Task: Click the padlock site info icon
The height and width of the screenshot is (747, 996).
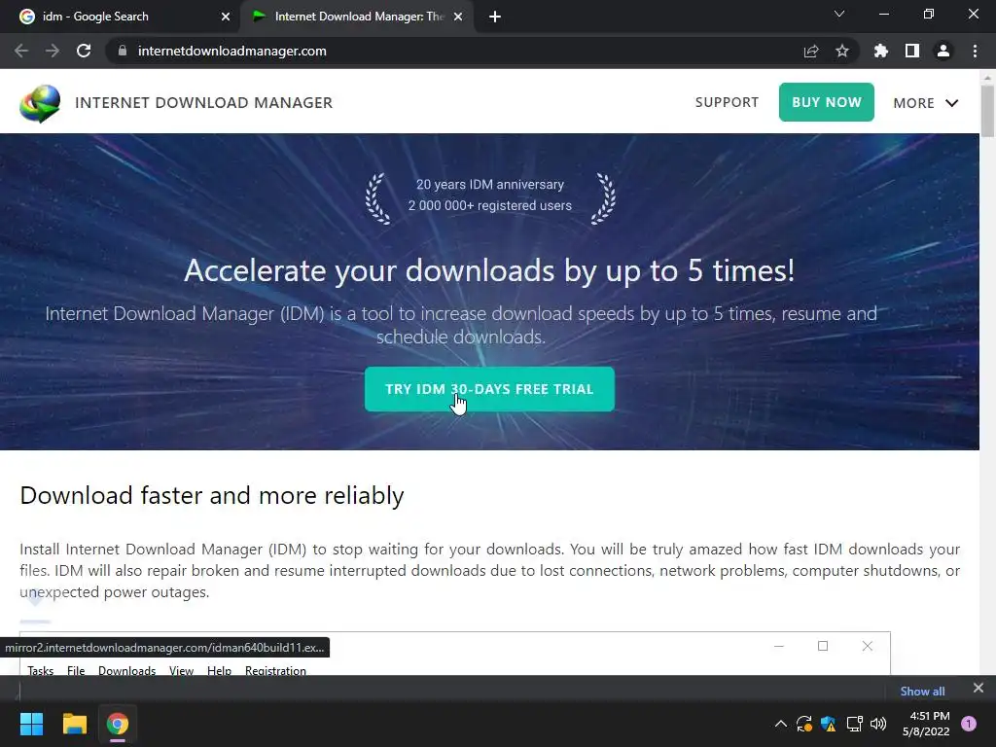Action: pyautogui.click(x=123, y=51)
